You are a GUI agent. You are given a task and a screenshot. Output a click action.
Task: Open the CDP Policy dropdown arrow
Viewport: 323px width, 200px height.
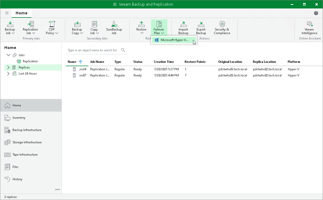[57, 33]
